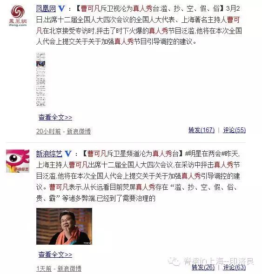Expand second post via 查看全文>> link
Viewport: 262px width, 274px height.
55,254
